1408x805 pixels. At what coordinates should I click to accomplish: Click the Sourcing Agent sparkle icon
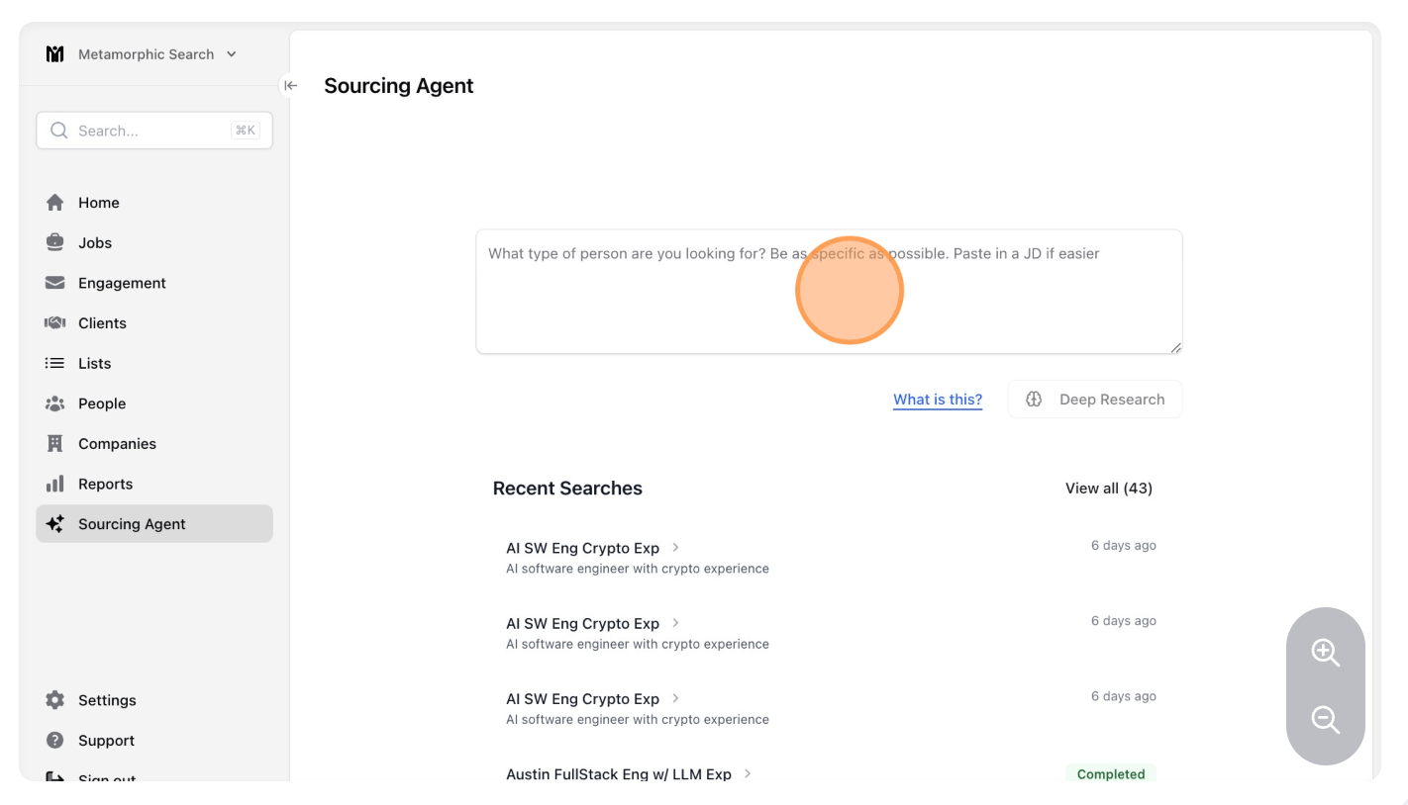pos(55,524)
